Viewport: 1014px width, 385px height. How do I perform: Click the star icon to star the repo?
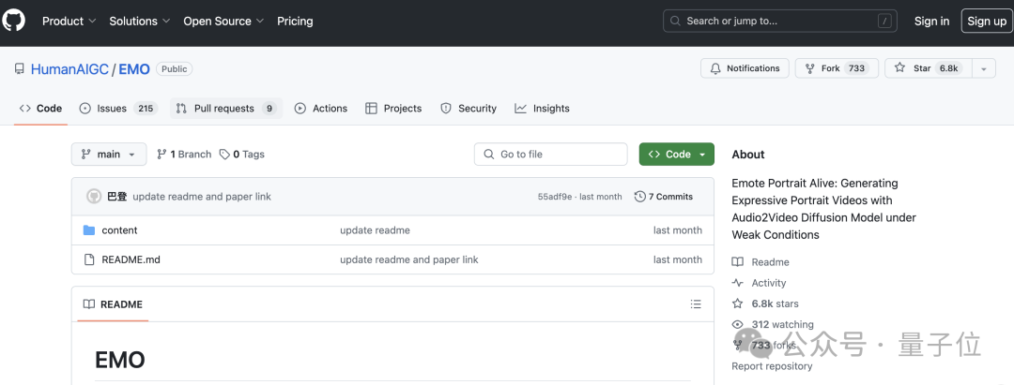click(x=899, y=68)
